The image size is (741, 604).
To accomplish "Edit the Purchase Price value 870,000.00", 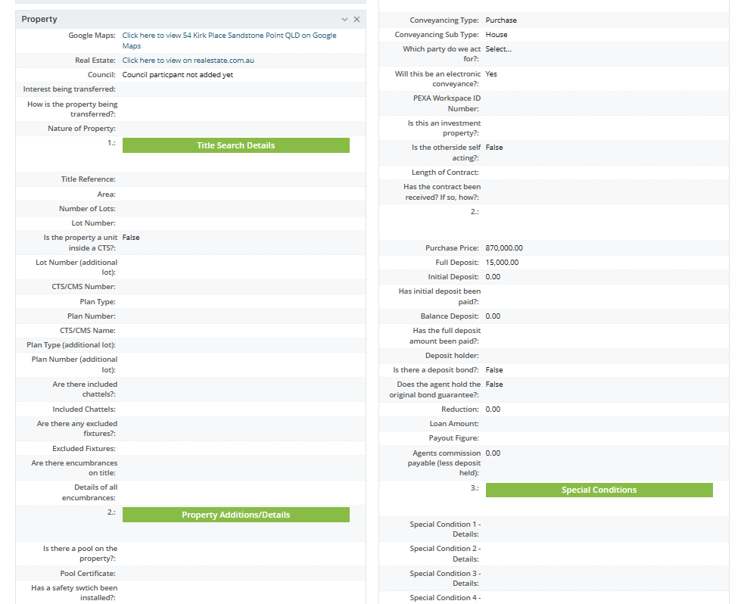I will [x=504, y=248].
